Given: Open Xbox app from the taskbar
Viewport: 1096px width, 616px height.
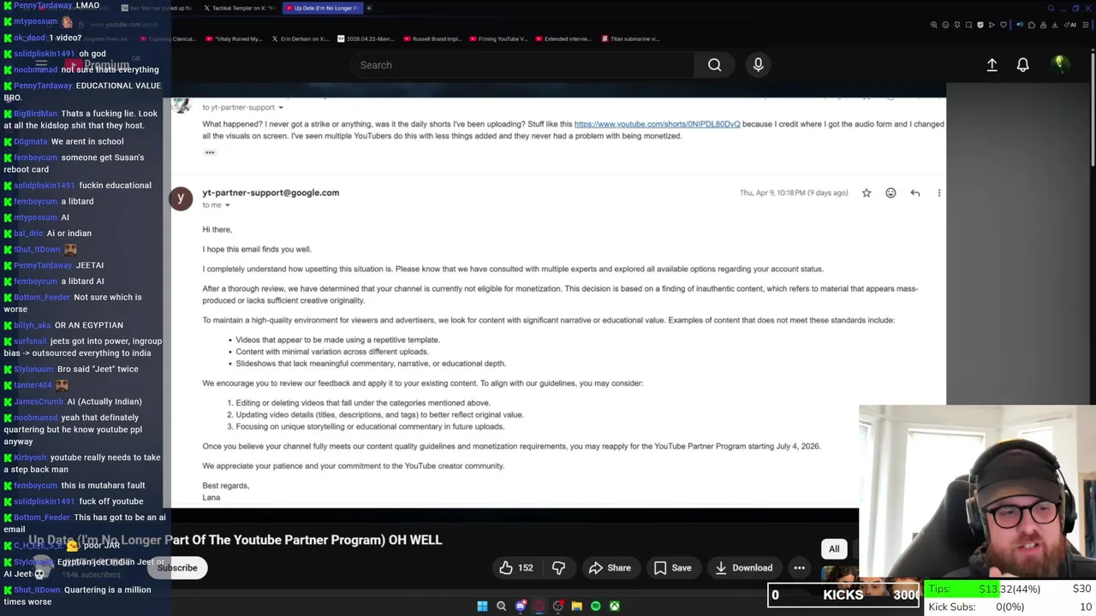Looking at the screenshot, I should click(x=614, y=607).
